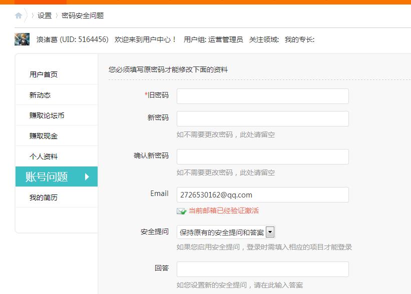
Task: Click the 设置 breadcrumb link
Action: (x=45, y=15)
